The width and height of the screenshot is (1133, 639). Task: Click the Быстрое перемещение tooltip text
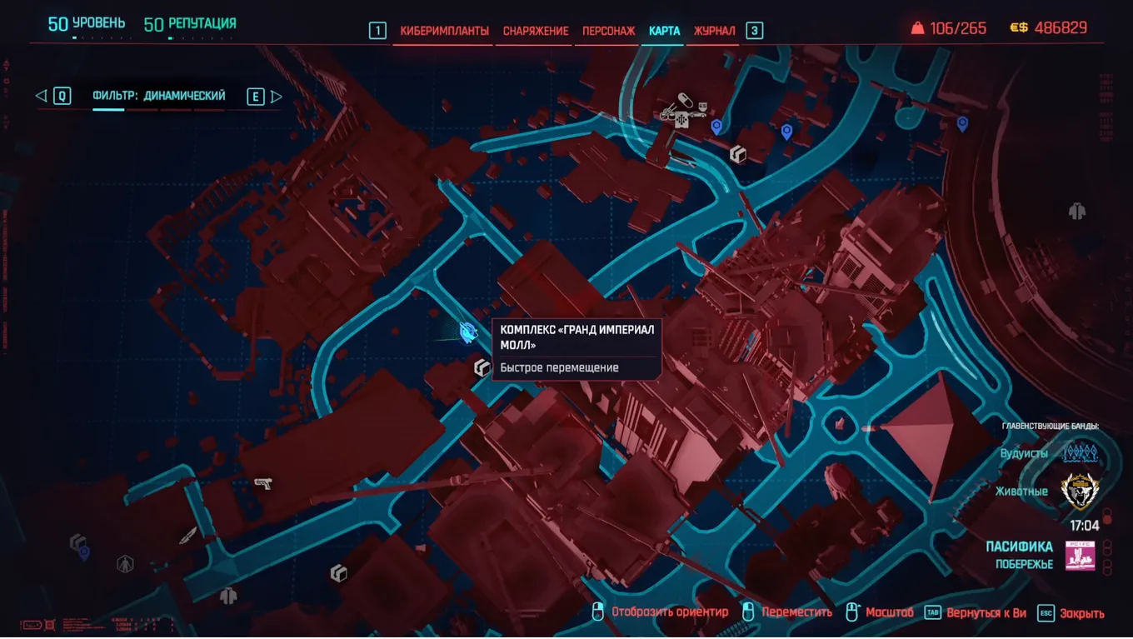coord(560,367)
